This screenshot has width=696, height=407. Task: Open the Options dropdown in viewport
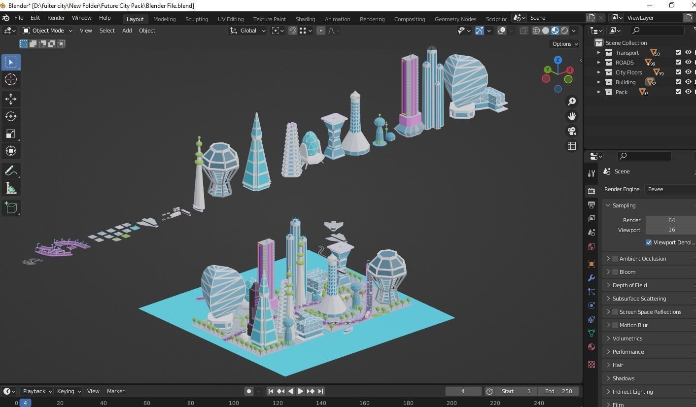[565, 44]
